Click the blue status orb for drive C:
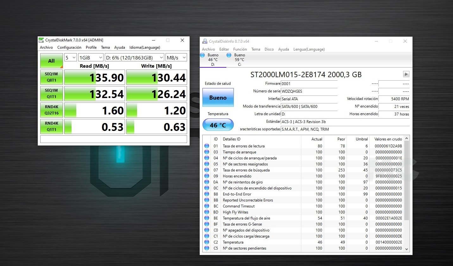 click(229, 55)
